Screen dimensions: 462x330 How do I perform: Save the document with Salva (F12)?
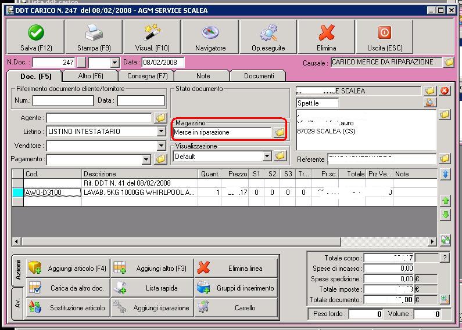tap(35, 37)
